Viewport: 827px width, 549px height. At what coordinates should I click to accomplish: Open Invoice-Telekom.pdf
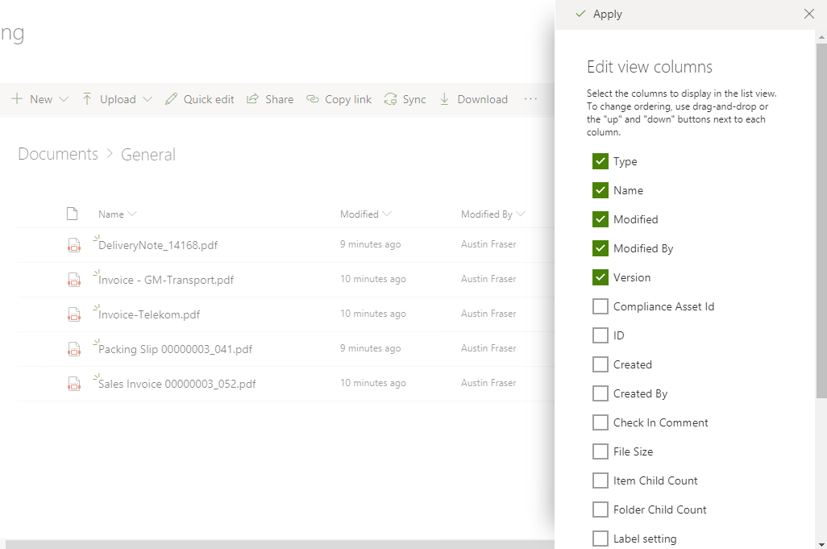(149, 315)
